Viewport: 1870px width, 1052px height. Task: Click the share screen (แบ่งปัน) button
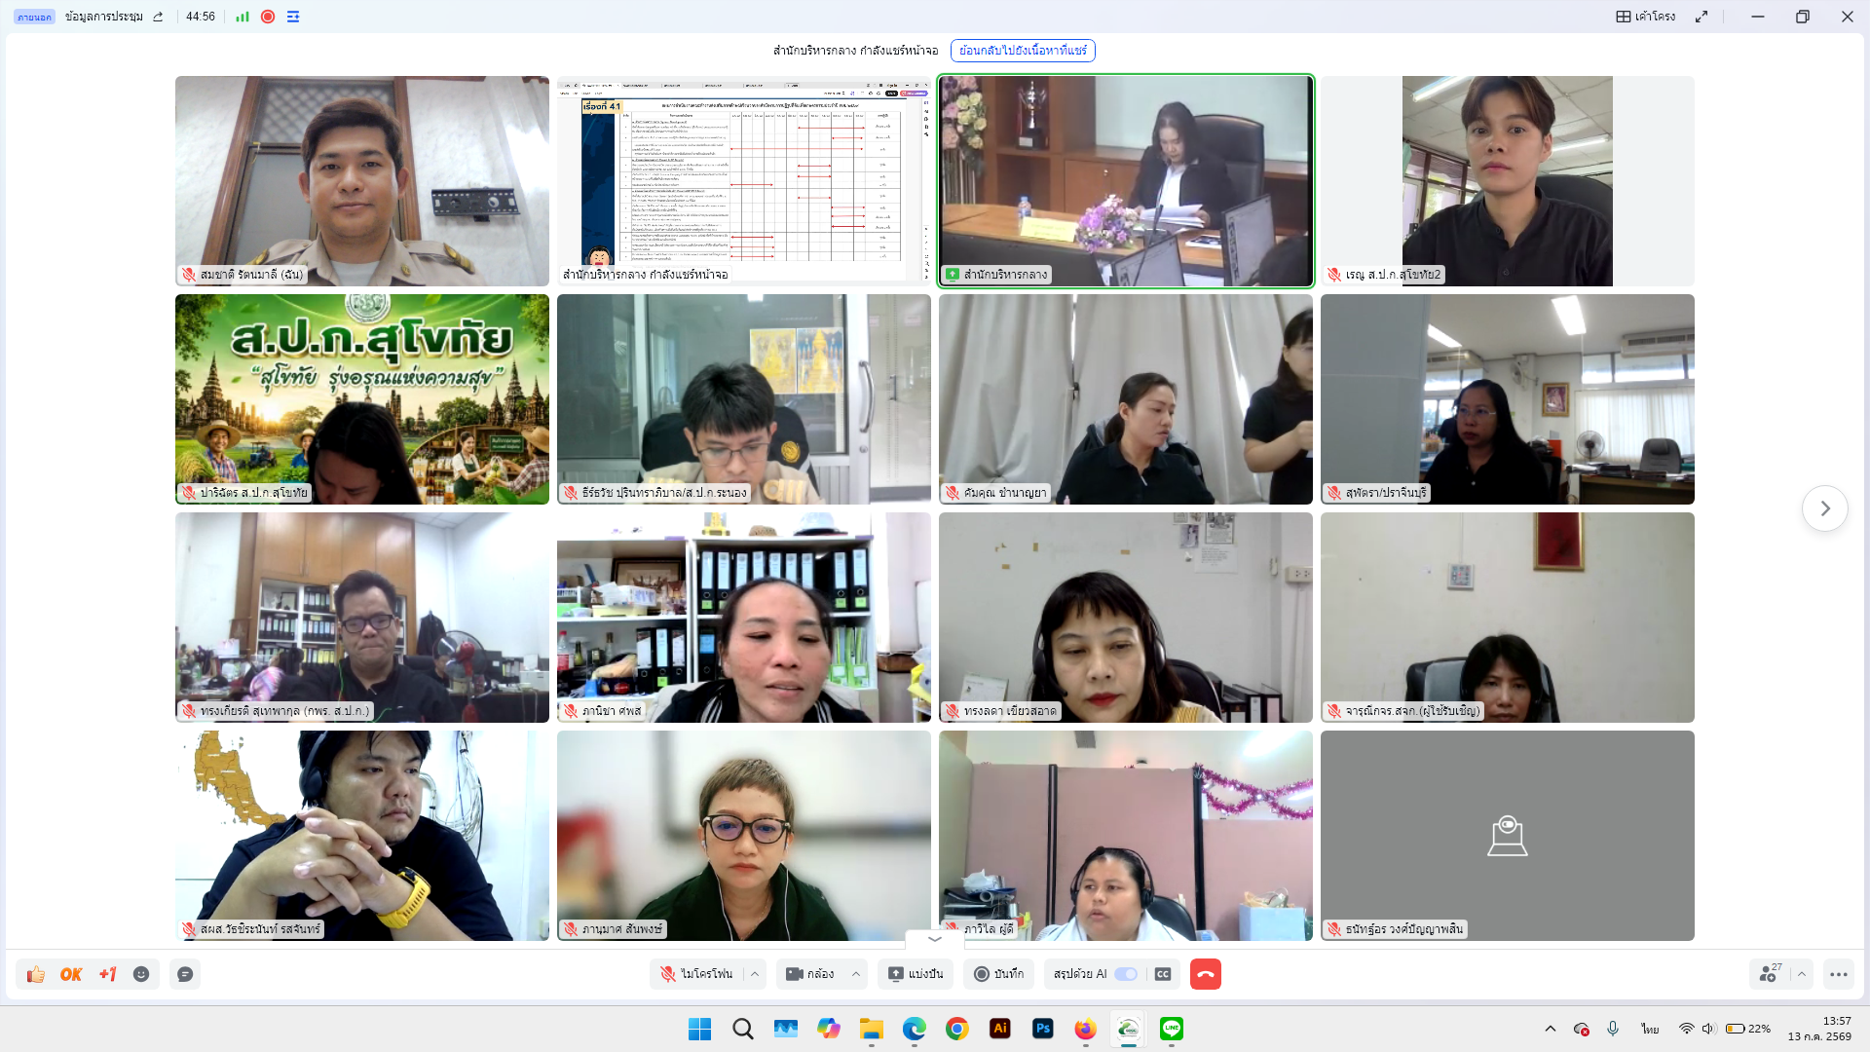click(916, 974)
